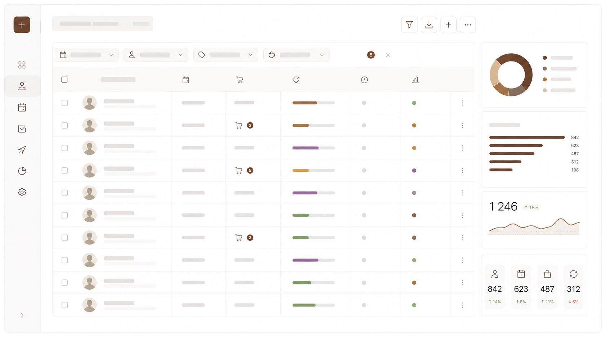This screenshot has width=605, height=337.
Task: Open the settings gear in sidebar
Action: point(22,192)
